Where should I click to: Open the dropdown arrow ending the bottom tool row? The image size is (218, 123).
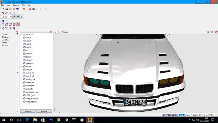pyautogui.click(x=17, y=28)
